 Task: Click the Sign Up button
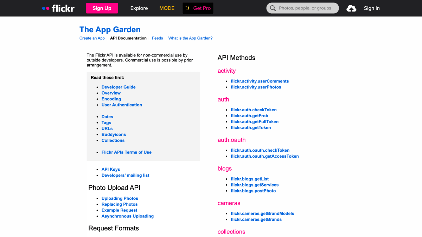pyautogui.click(x=102, y=8)
